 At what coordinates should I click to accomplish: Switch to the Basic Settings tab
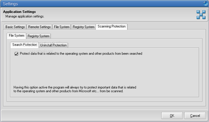coord(15,27)
